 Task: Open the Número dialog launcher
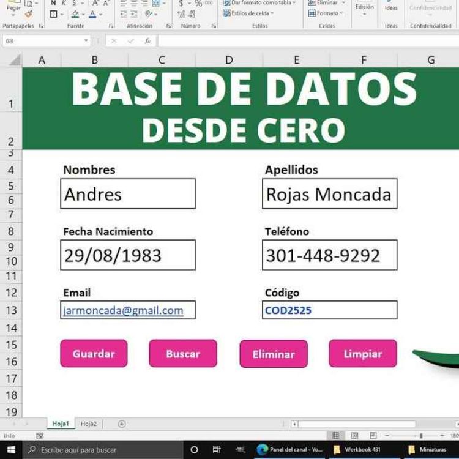[214, 26]
